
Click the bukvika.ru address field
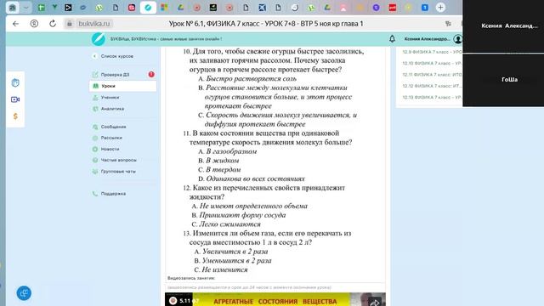click(x=94, y=24)
